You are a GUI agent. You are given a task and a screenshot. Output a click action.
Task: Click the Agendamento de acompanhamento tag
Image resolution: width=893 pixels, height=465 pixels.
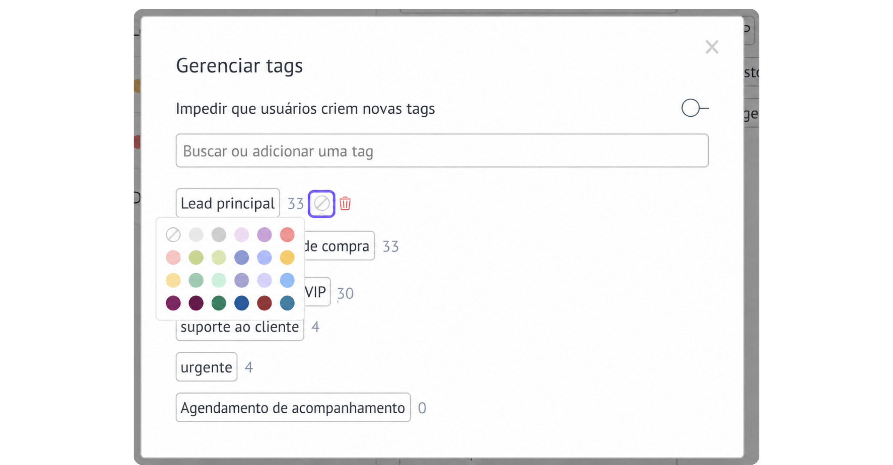click(293, 408)
